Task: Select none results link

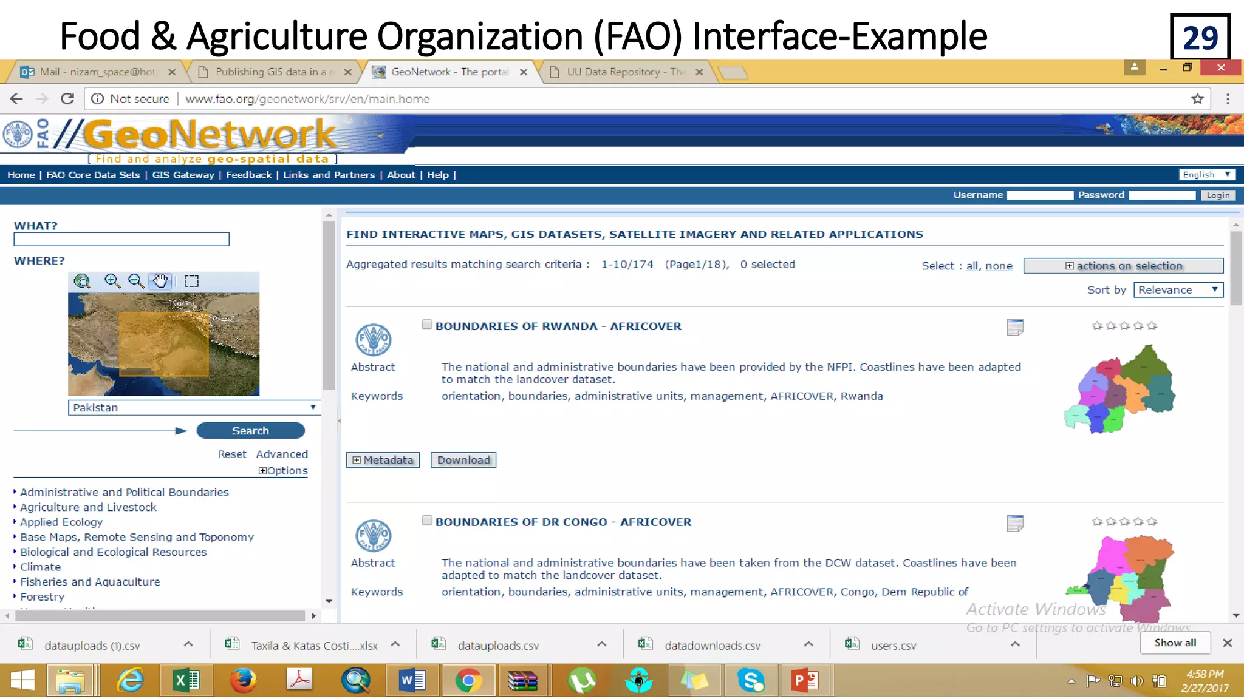Action: [x=999, y=266]
